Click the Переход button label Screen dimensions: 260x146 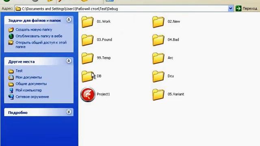[250, 9]
